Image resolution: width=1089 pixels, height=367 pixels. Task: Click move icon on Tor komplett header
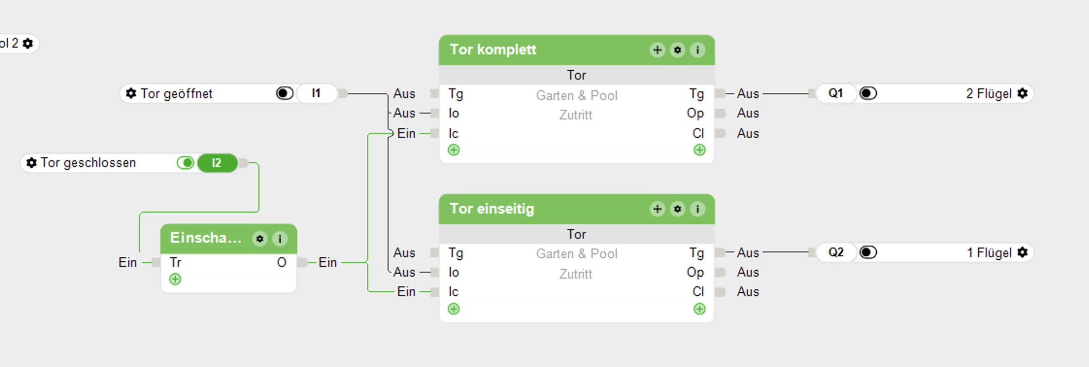click(657, 50)
